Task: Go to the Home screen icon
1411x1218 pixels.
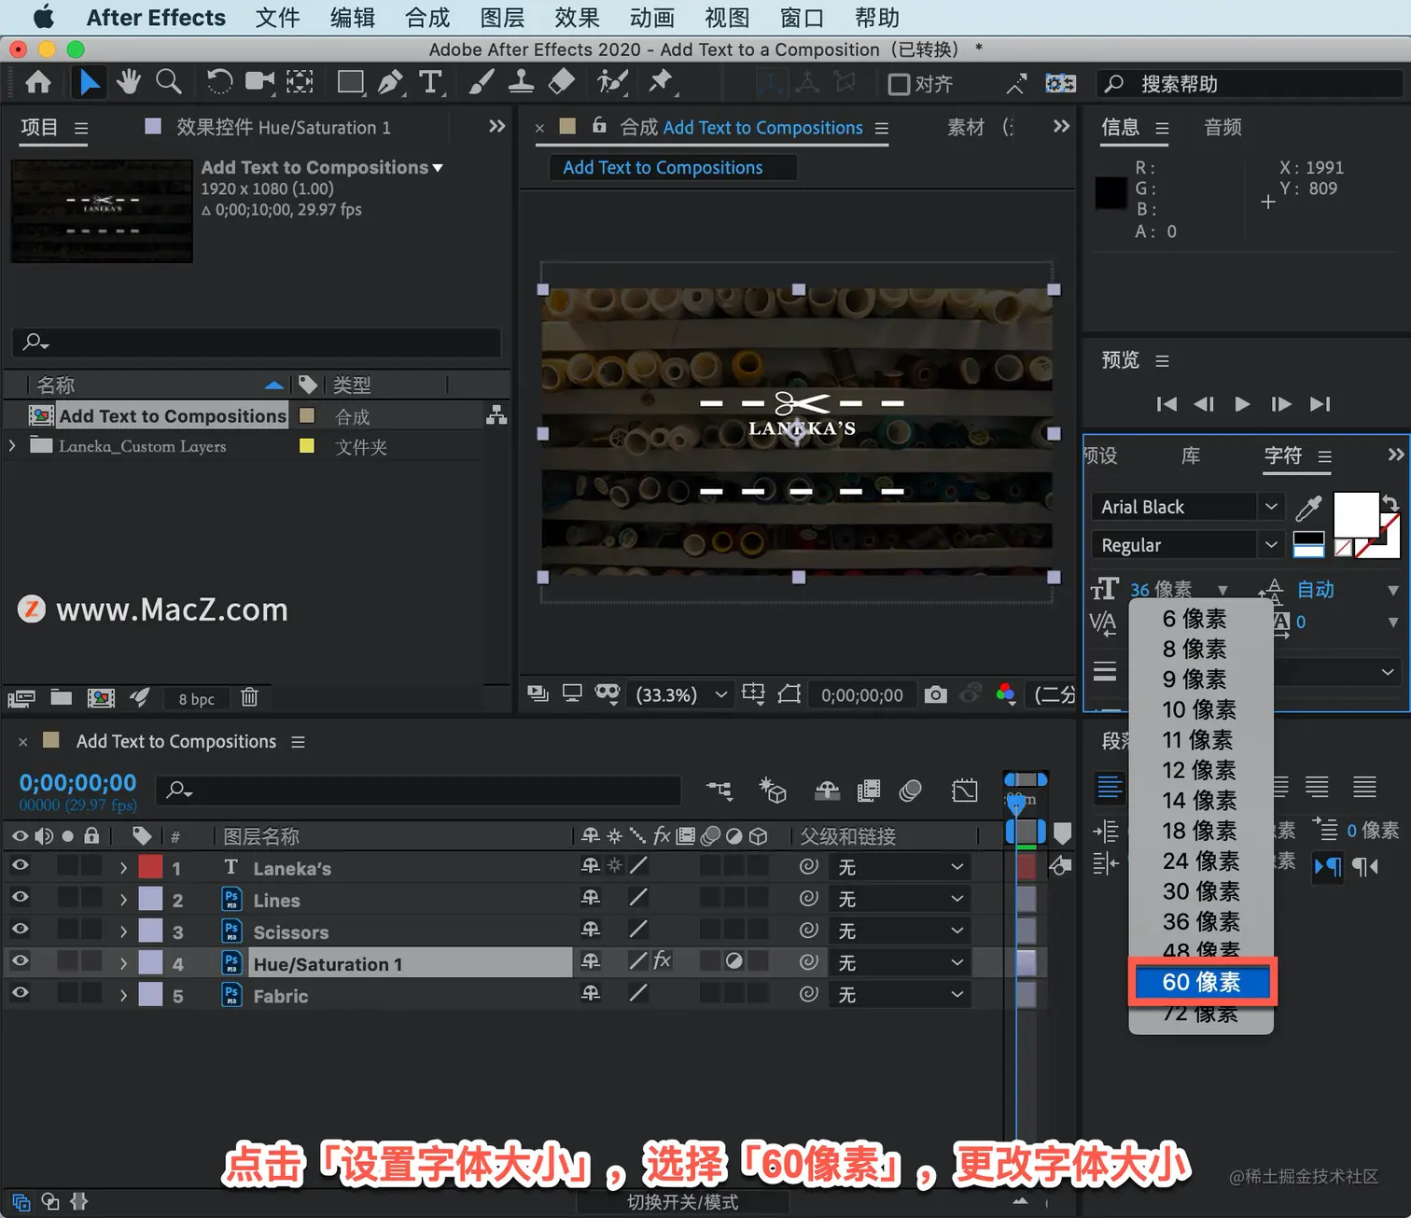Action: (38, 83)
